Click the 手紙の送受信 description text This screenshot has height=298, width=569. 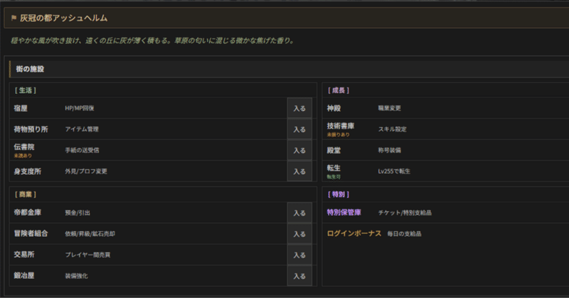tap(82, 150)
